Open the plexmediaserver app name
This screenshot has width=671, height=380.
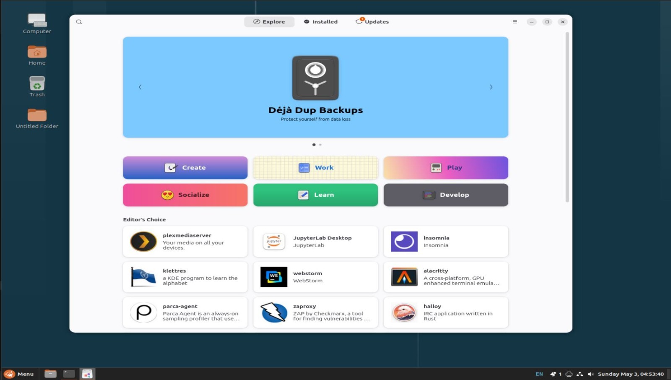(x=187, y=235)
